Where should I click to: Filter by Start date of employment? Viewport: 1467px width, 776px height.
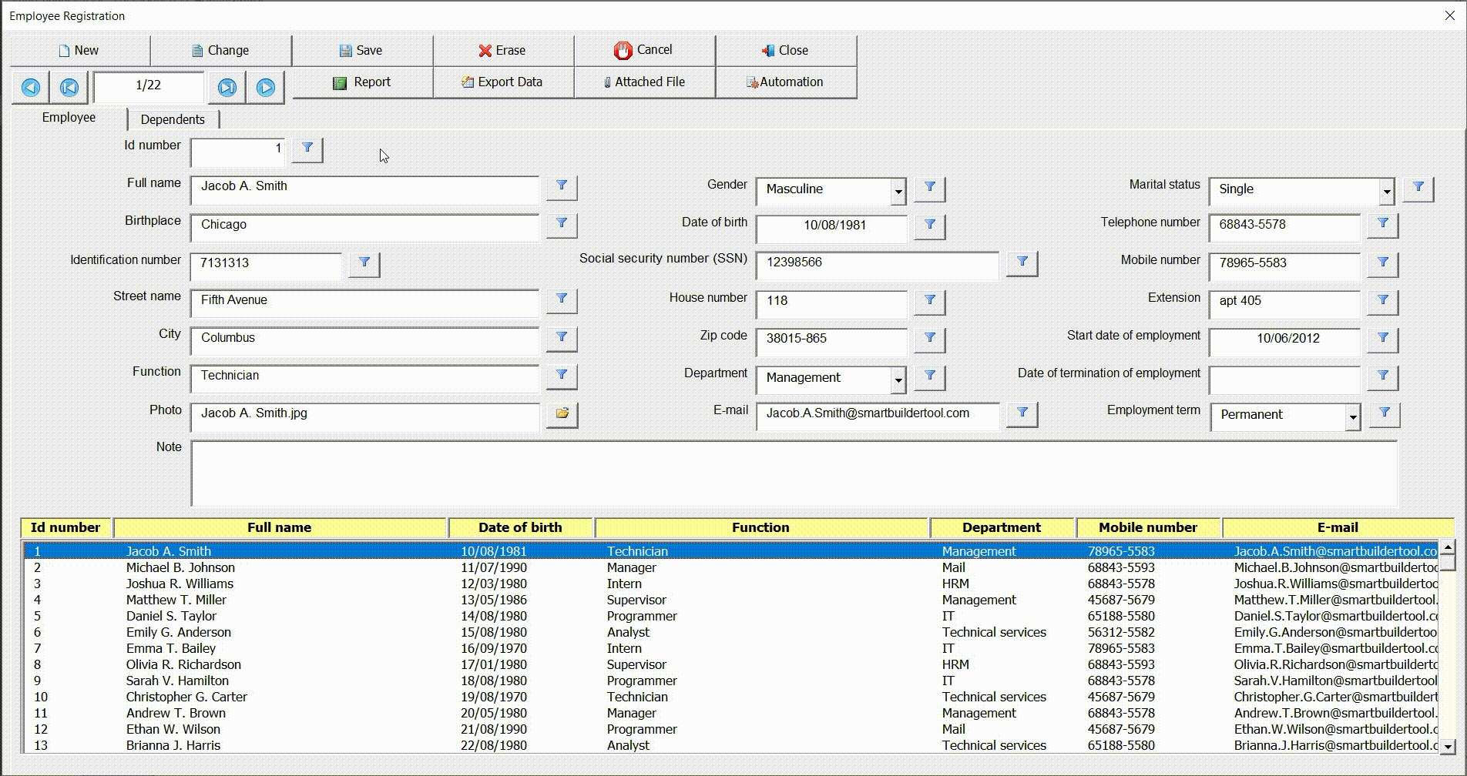pos(1381,339)
